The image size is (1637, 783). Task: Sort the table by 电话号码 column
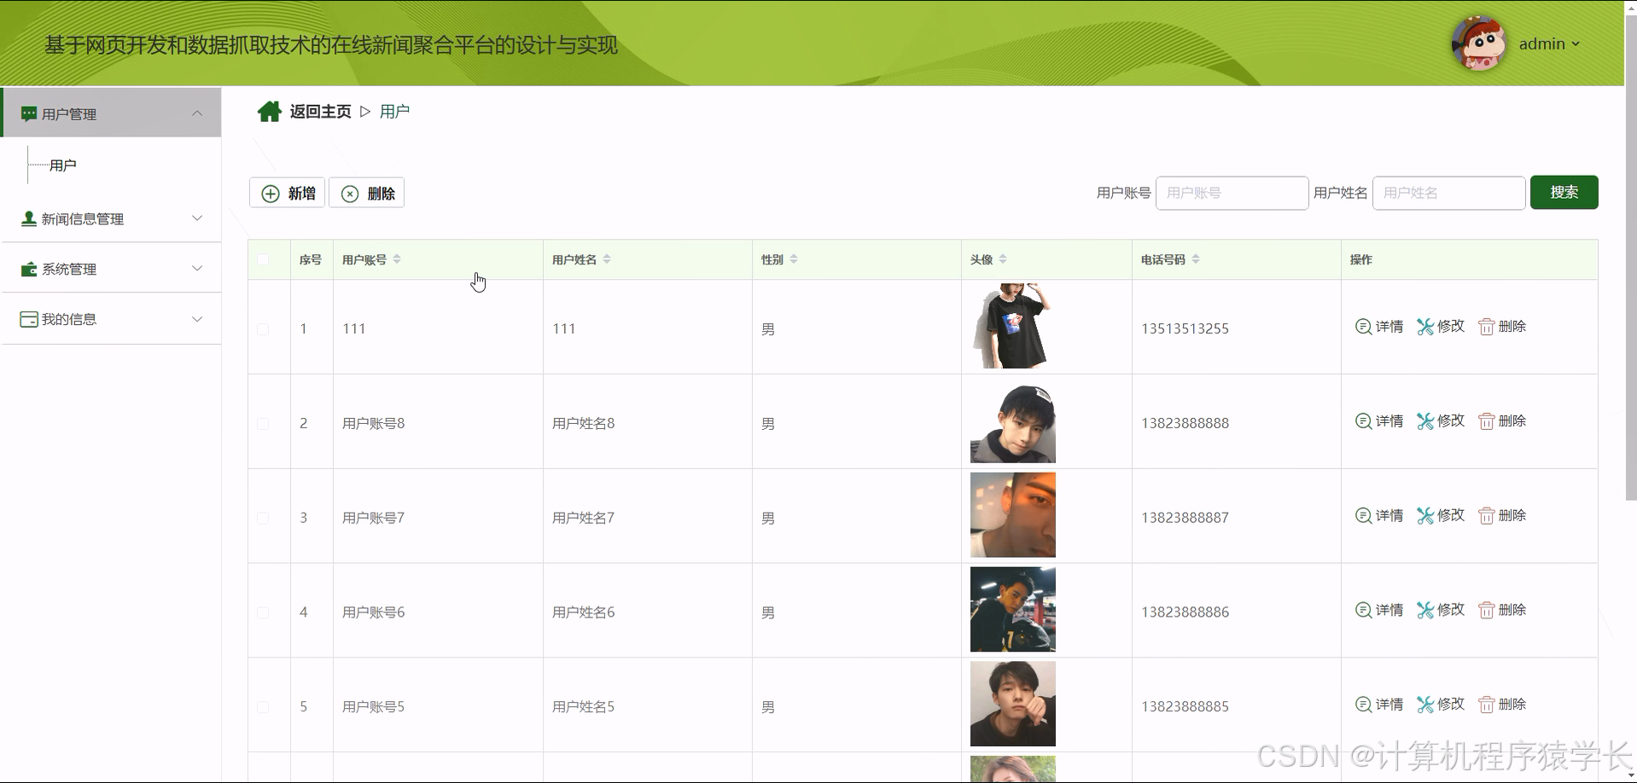click(x=1196, y=259)
